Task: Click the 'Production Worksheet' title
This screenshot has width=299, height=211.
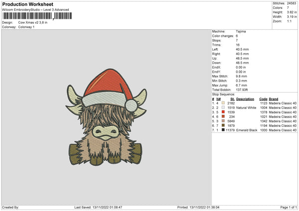Action: pyautogui.click(x=27, y=4)
